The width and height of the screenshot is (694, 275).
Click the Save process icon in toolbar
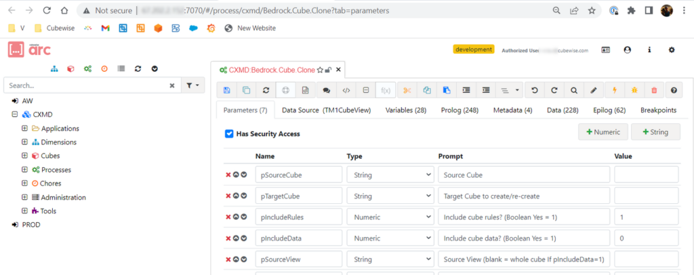(226, 90)
